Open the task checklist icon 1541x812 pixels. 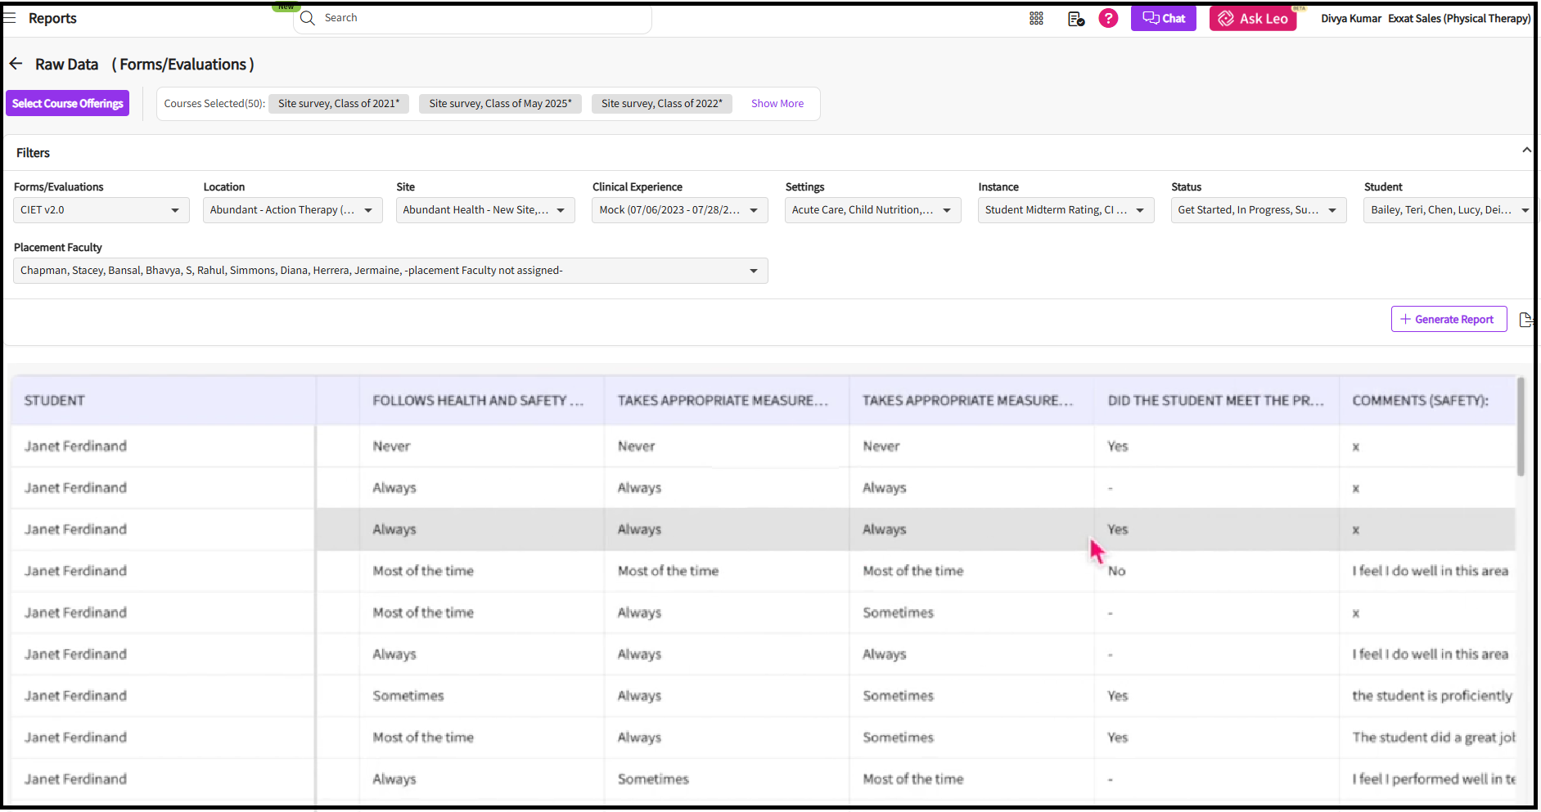[x=1075, y=18]
